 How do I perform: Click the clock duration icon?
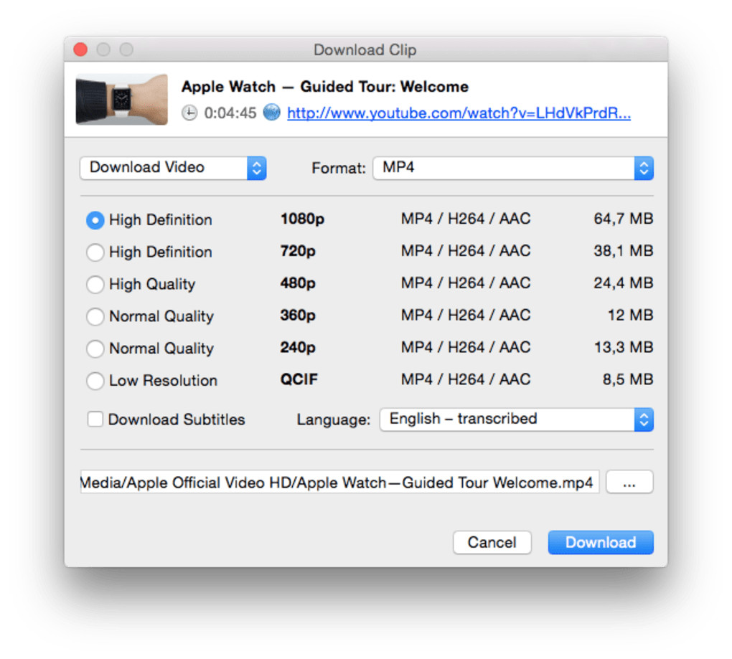click(x=189, y=113)
